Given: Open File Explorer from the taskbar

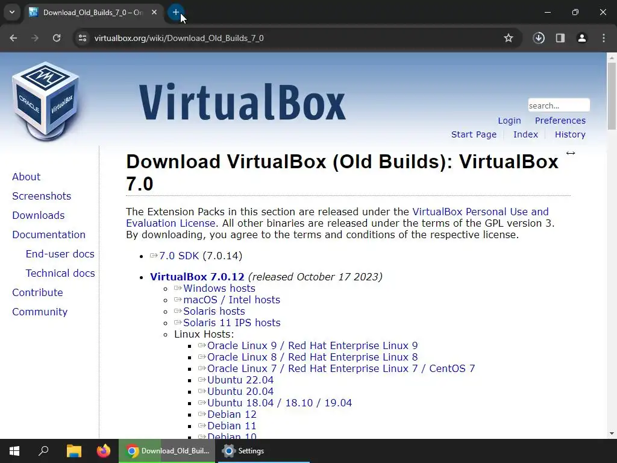Looking at the screenshot, I should [74, 451].
